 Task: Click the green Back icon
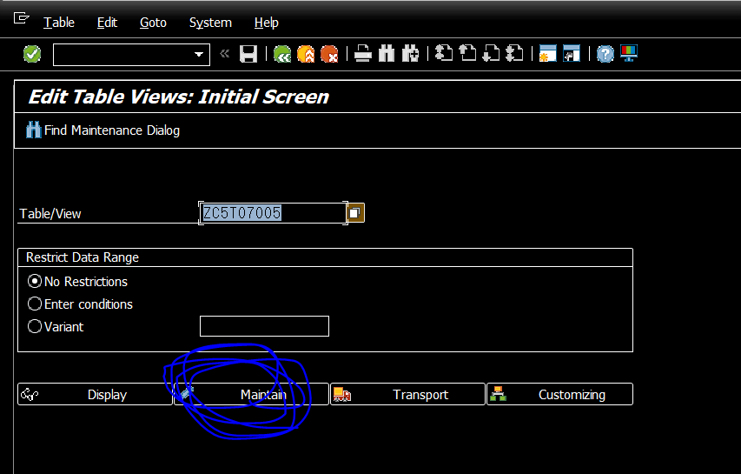point(282,54)
